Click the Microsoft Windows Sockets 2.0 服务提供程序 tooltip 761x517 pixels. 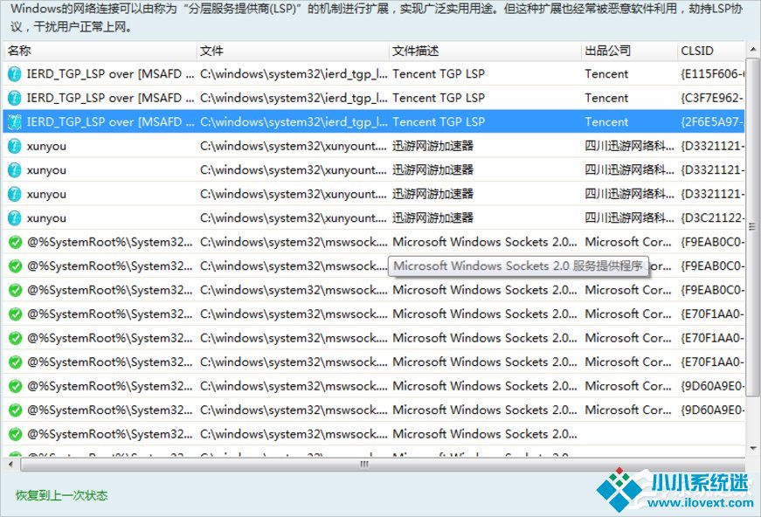pos(518,266)
